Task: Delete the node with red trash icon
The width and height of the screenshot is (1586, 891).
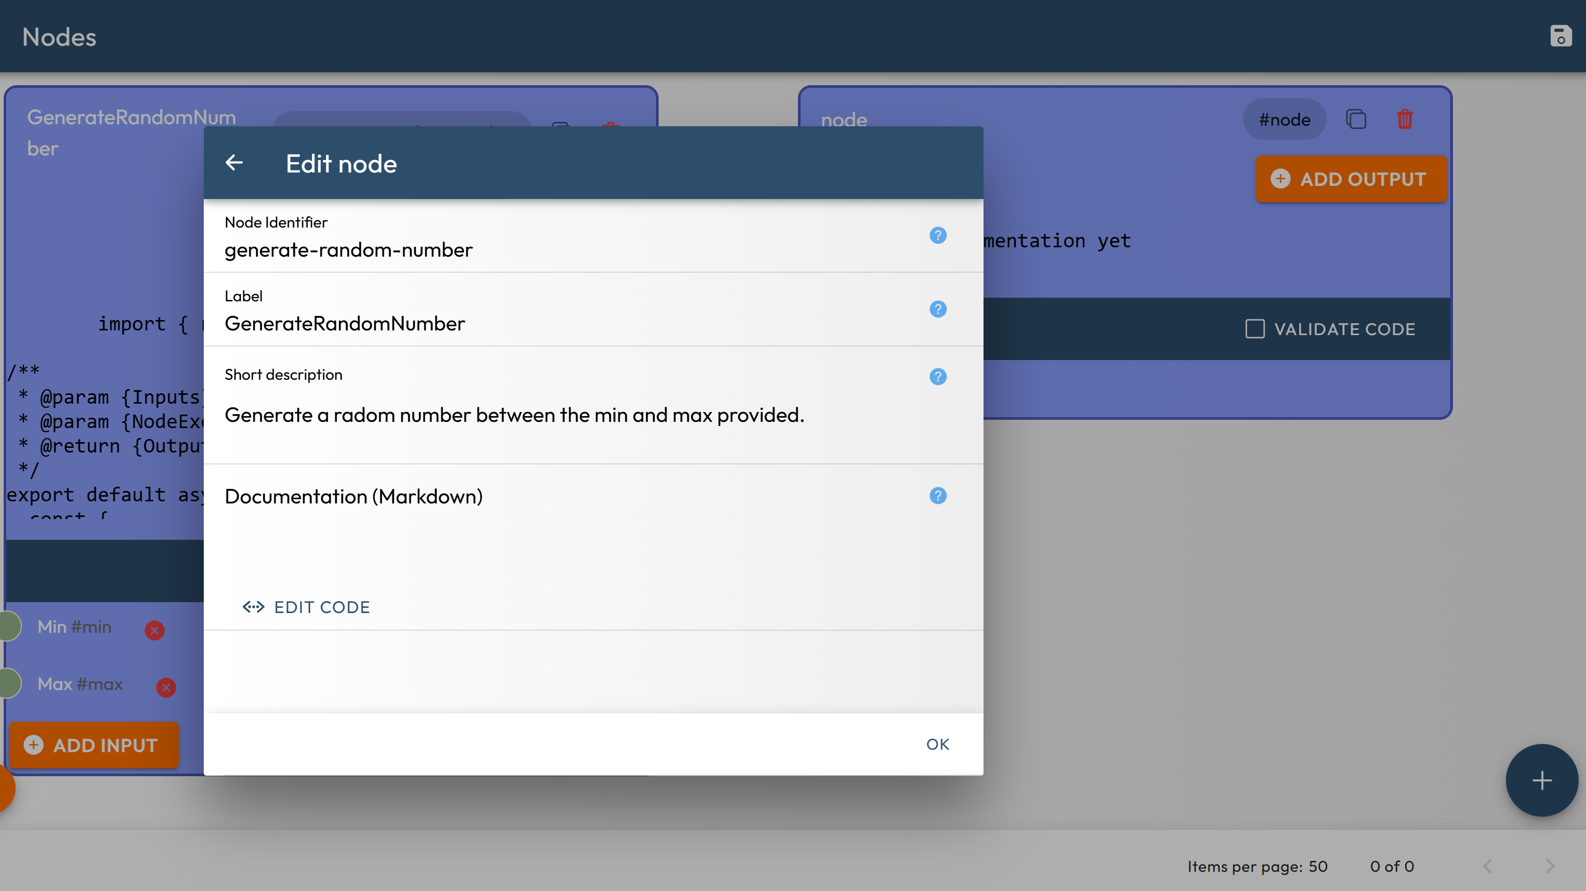Action: tap(1405, 119)
